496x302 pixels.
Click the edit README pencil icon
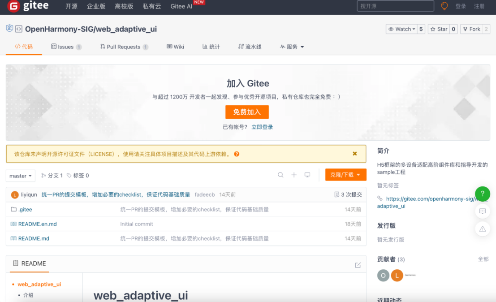point(358,265)
